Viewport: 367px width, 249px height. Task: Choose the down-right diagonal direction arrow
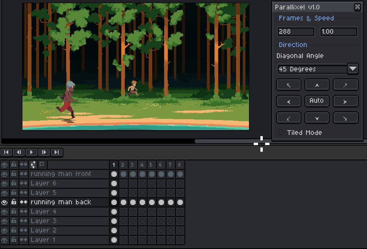point(345,118)
